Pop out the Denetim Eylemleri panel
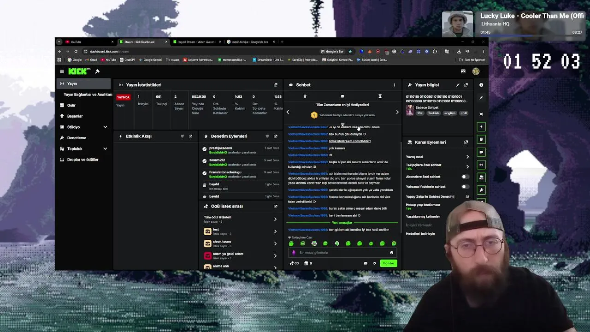The width and height of the screenshot is (590, 332). coord(276,136)
